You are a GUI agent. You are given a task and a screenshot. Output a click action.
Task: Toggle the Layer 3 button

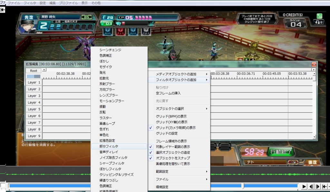[x=34, y=95]
